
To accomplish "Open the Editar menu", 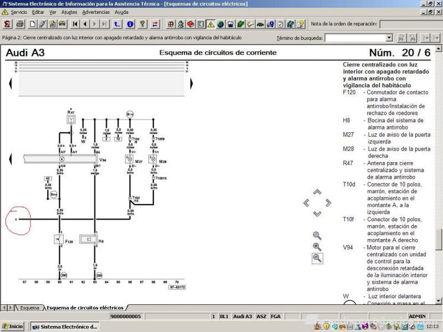I will point(38,12).
